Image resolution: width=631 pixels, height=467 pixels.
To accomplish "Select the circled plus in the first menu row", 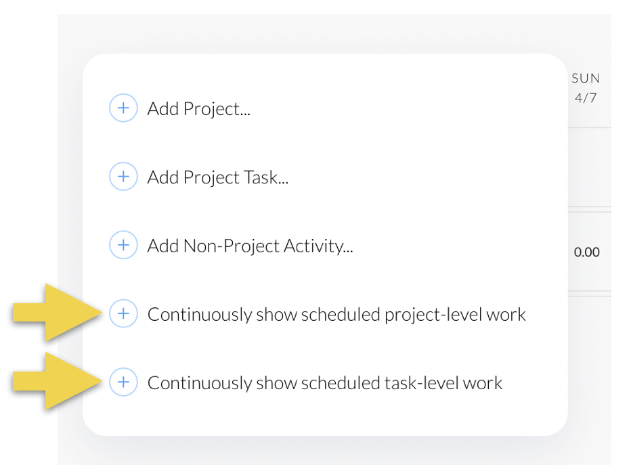I will click(123, 108).
